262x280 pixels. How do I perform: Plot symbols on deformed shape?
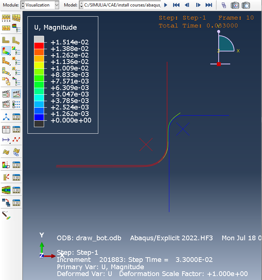[x=6, y=61]
